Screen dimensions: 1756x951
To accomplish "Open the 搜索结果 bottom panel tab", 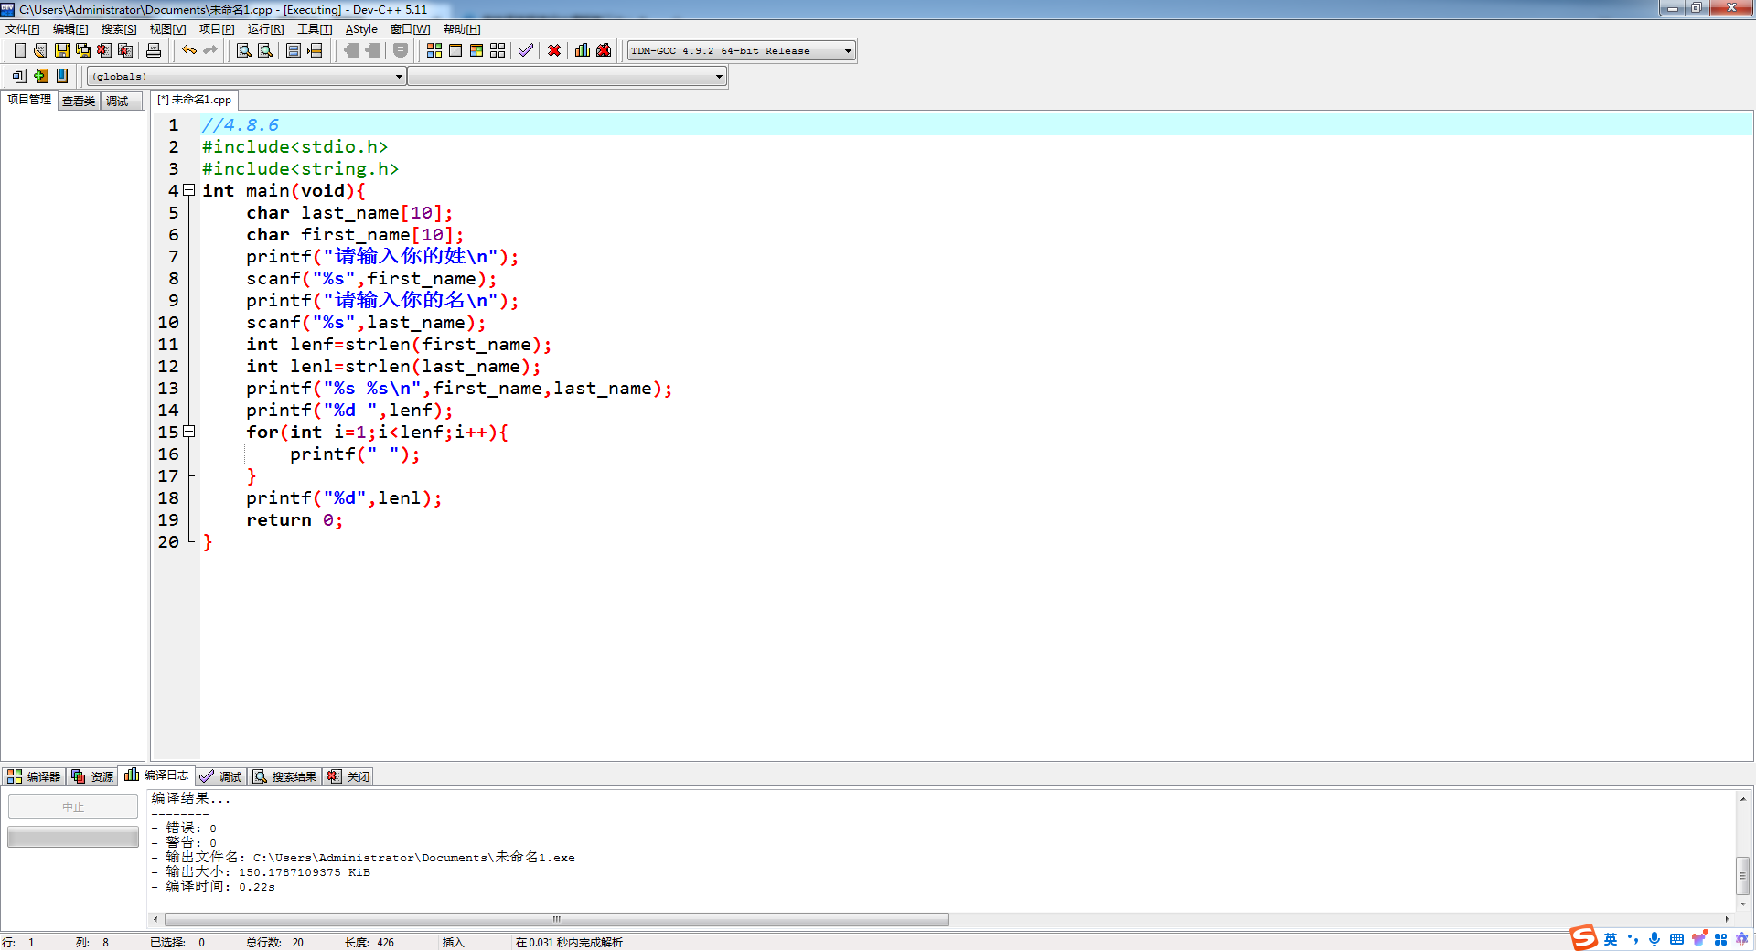I will (285, 776).
